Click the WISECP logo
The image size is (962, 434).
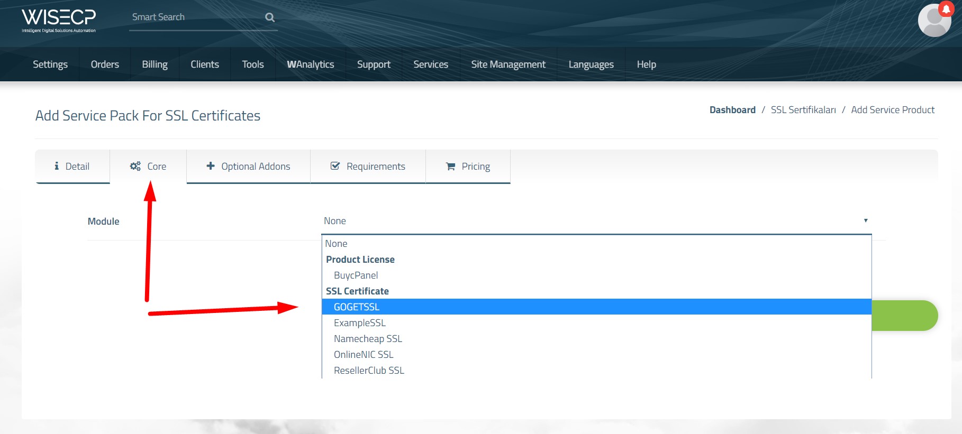coord(59,20)
